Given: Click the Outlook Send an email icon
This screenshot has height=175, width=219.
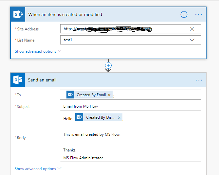Looking at the screenshot, I should pyautogui.click(x=17, y=80).
